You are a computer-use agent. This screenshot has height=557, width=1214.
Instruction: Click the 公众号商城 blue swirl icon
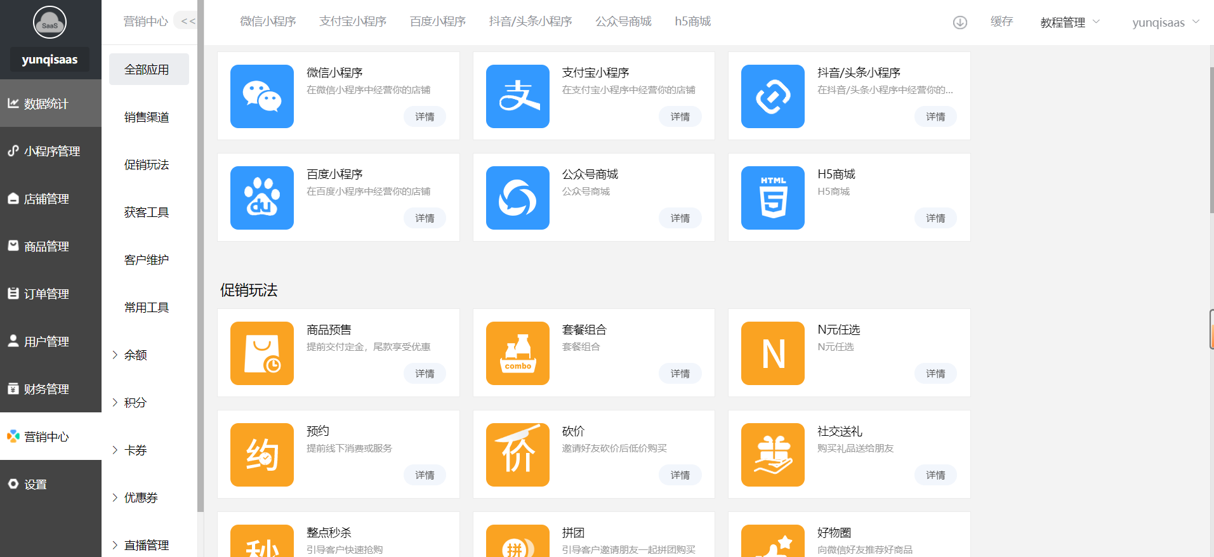pyautogui.click(x=518, y=198)
